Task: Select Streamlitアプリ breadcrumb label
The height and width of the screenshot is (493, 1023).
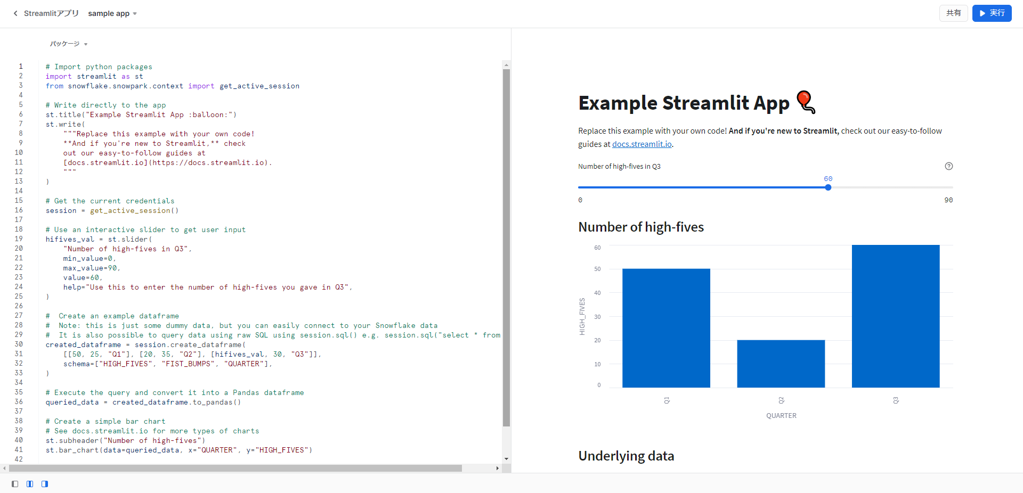Action: click(x=51, y=13)
